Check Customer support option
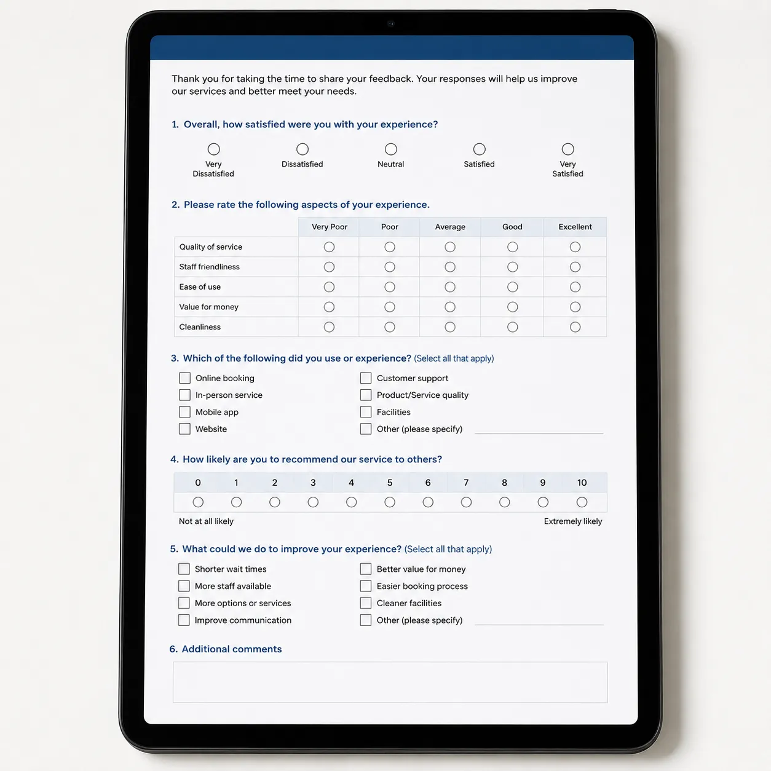The width and height of the screenshot is (771, 771). pyautogui.click(x=366, y=378)
